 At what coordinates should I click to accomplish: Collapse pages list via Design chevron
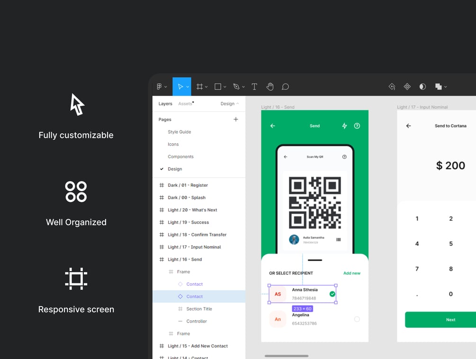tap(237, 104)
